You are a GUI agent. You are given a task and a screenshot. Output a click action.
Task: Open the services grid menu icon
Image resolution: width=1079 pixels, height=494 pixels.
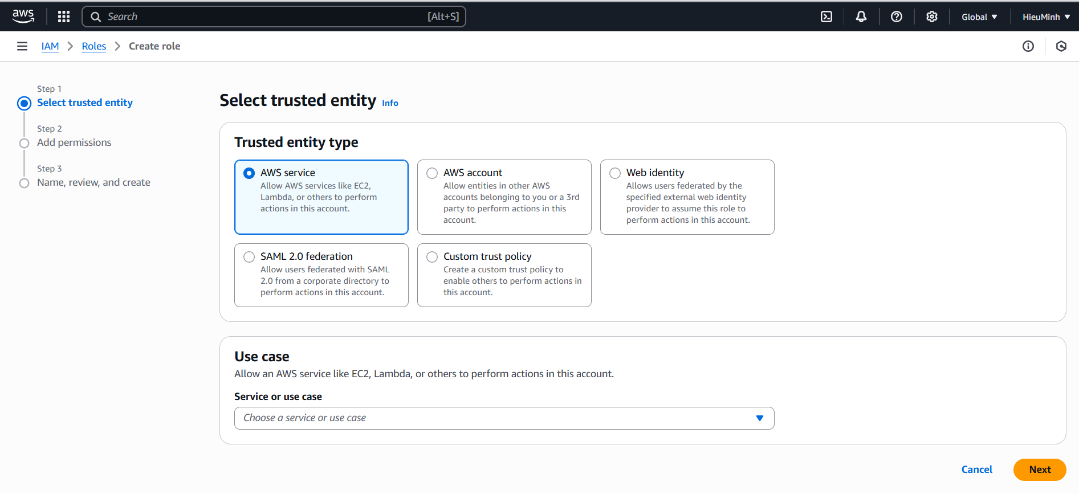click(x=64, y=17)
